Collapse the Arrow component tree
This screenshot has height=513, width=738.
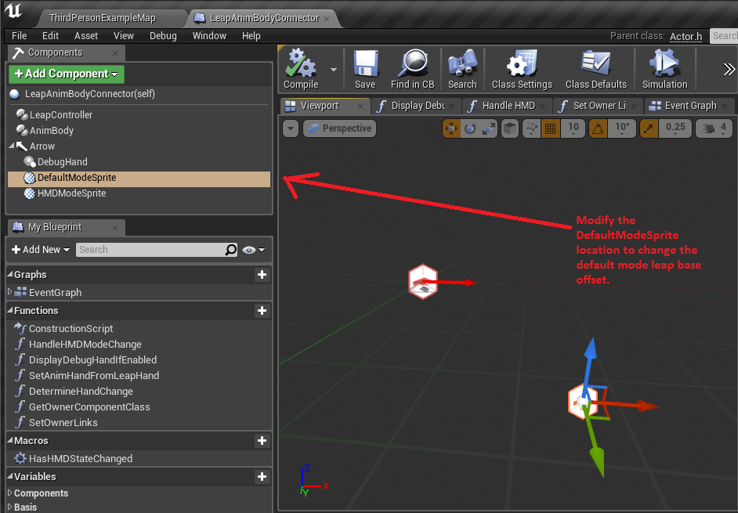[11, 146]
